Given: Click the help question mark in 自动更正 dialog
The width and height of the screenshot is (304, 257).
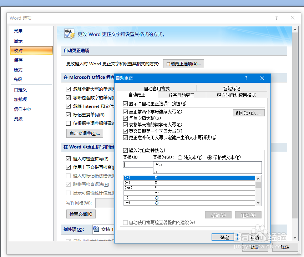Looking at the screenshot, I should 246,78.
